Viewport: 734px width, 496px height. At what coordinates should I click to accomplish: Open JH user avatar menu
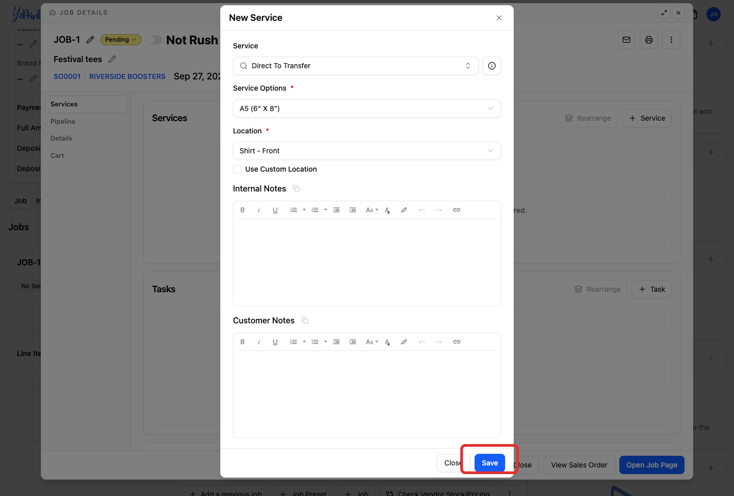(x=714, y=14)
